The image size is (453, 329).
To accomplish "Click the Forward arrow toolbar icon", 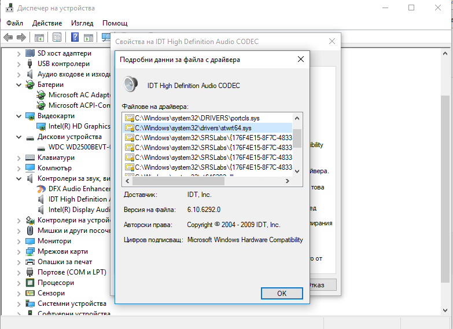I will click(x=21, y=37).
